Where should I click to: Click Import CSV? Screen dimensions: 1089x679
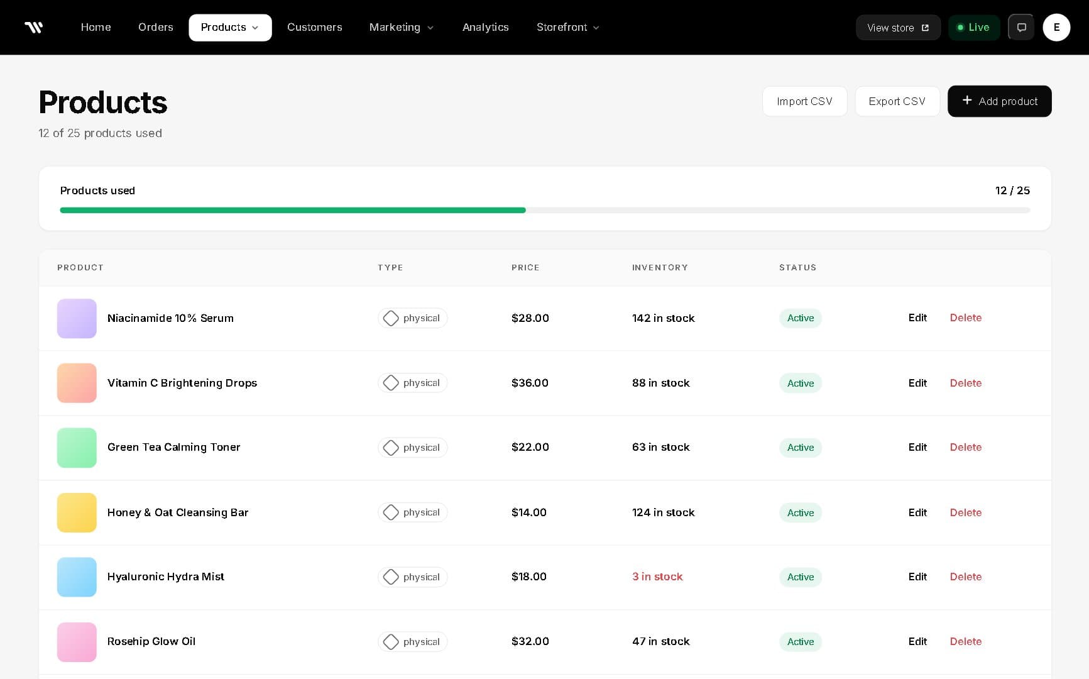tap(804, 101)
